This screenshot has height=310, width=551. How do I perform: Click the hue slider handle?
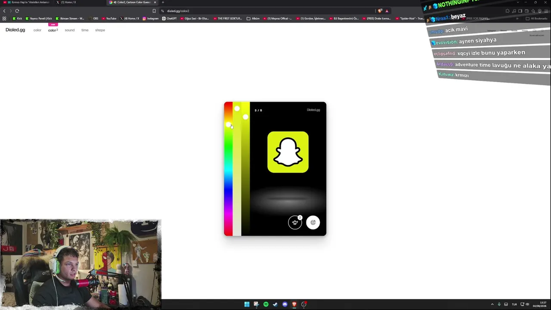pyautogui.click(x=228, y=125)
